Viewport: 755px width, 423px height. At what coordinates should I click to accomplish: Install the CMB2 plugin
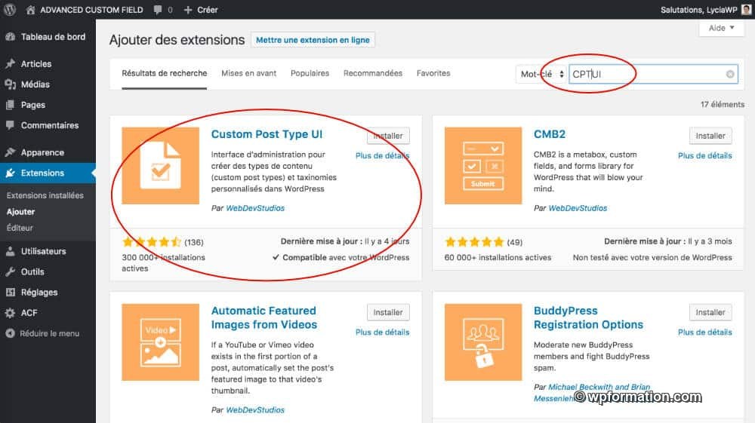pyautogui.click(x=710, y=136)
